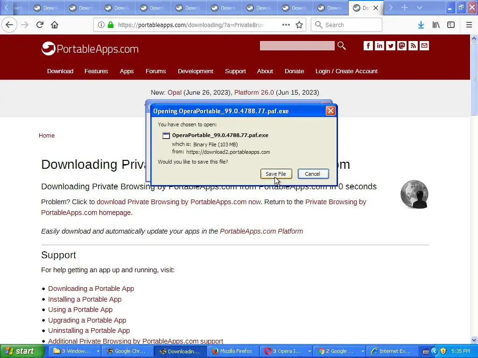Viewport: 478px width, 358px height.
Task: Toggle the sidebar view icon
Action: (x=451, y=25)
